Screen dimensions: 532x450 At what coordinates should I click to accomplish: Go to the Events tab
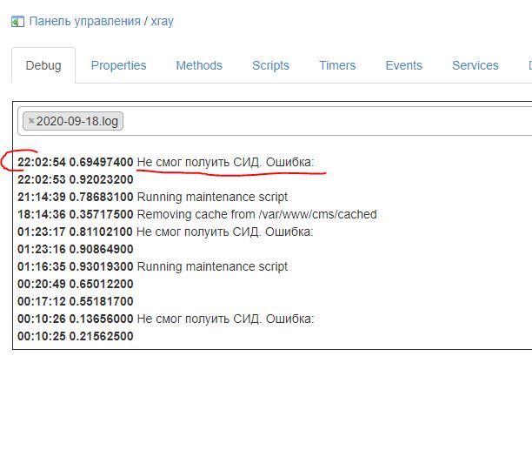(403, 65)
